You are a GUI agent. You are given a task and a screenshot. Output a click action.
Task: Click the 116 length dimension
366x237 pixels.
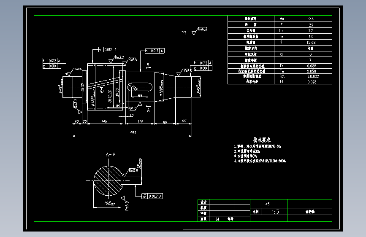[140, 121]
